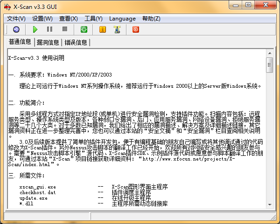280x224 pixels.
Task: Click the description '主程序所需动态链接库'
Action: 140,203
